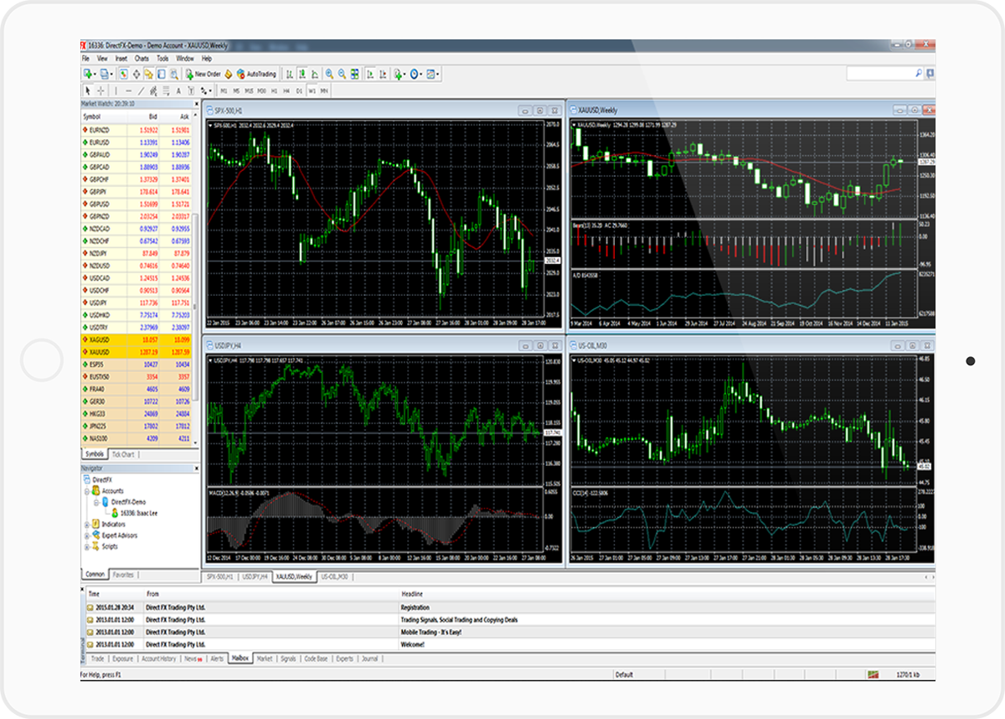This screenshot has width=1005, height=719.
Task: Click the zoom in magnifier icon
Action: pyautogui.click(x=329, y=74)
